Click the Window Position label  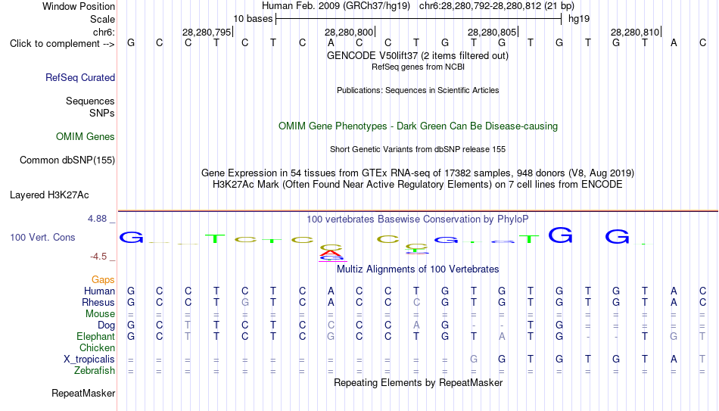pos(79,6)
